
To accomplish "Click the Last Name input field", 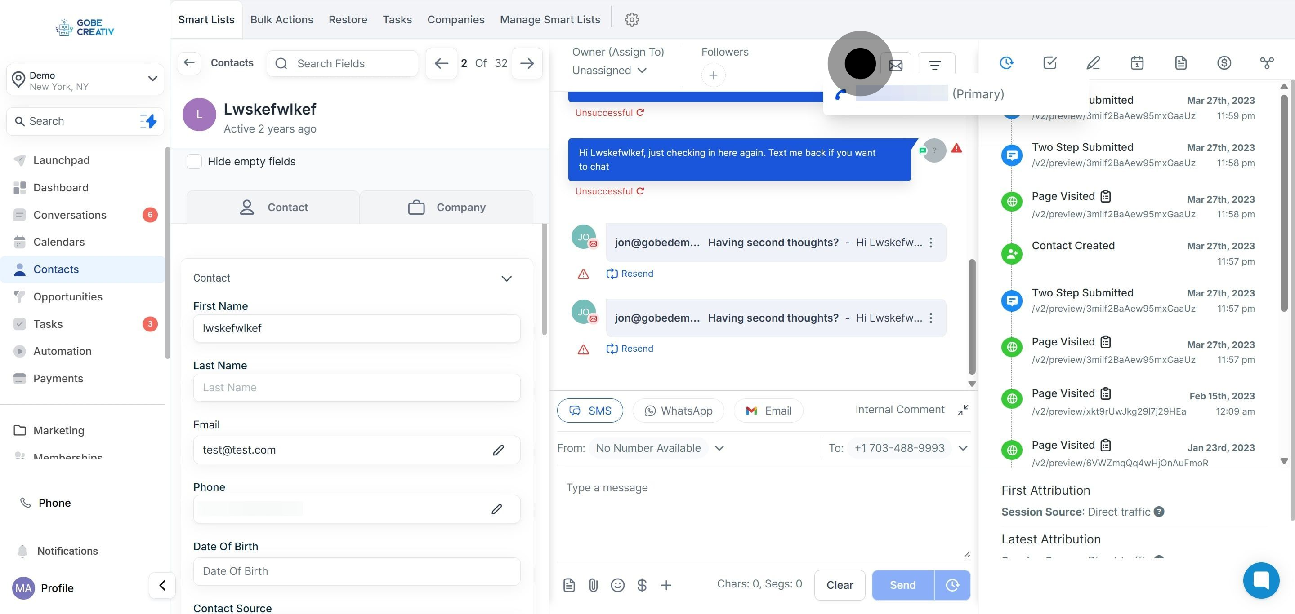I will 357,388.
